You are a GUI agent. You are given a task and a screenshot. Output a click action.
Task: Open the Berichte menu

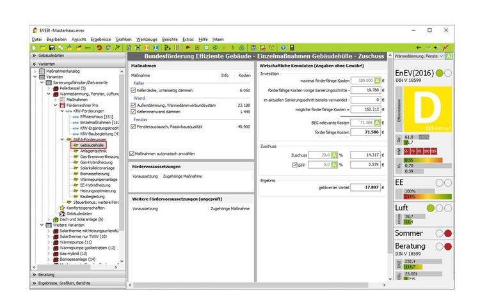(170, 39)
